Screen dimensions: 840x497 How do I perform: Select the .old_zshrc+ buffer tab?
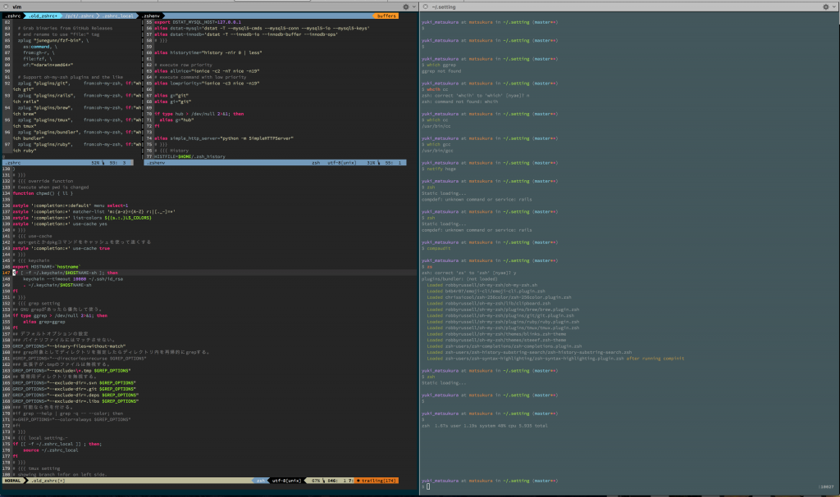[x=42, y=16]
